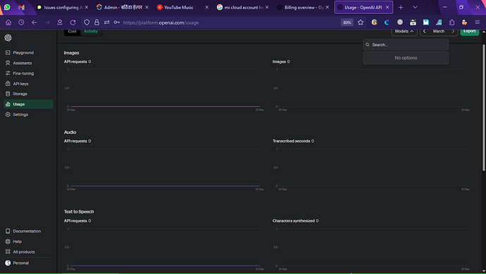
Task: List all tabs dropdown arrow
Action: click(x=415, y=7)
